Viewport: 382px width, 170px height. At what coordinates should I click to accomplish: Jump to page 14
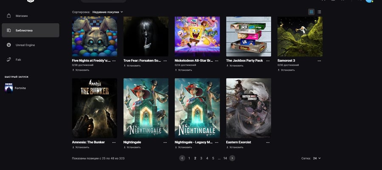(225, 158)
